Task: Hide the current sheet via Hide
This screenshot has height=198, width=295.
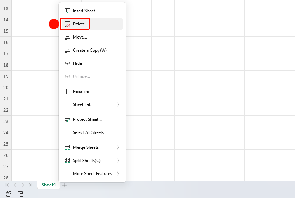Action: (x=92, y=63)
